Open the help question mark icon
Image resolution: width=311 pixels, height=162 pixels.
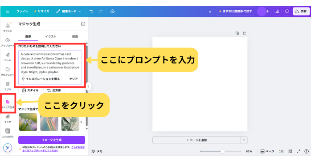[x=307, y=151]
